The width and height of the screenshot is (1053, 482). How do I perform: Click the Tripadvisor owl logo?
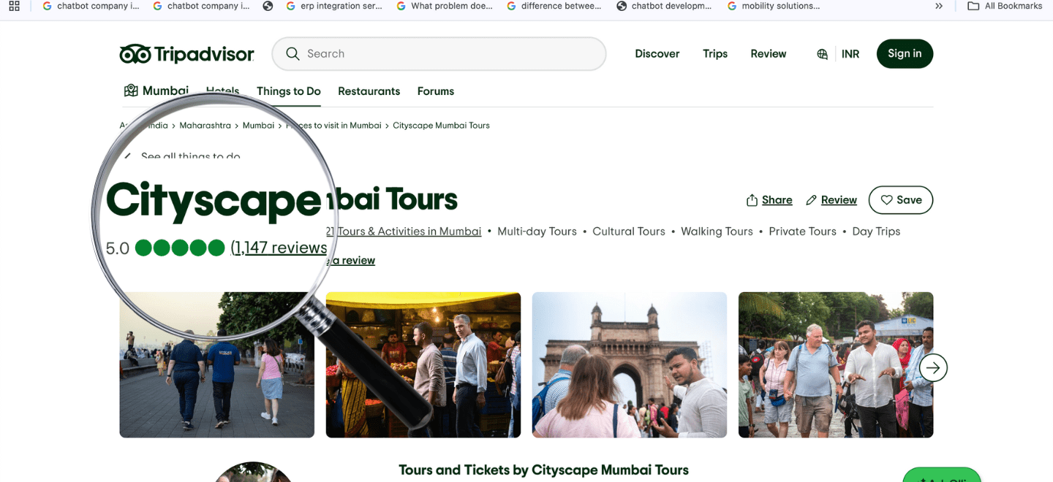click(135, 54)
